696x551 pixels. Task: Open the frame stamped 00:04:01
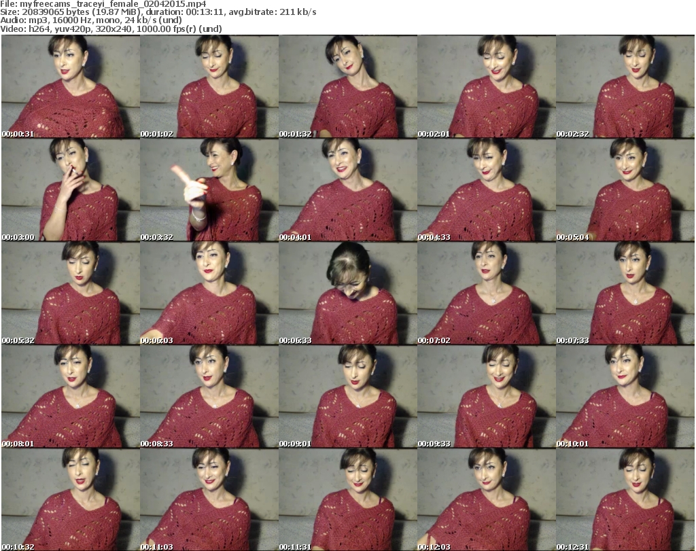(348, 190)
